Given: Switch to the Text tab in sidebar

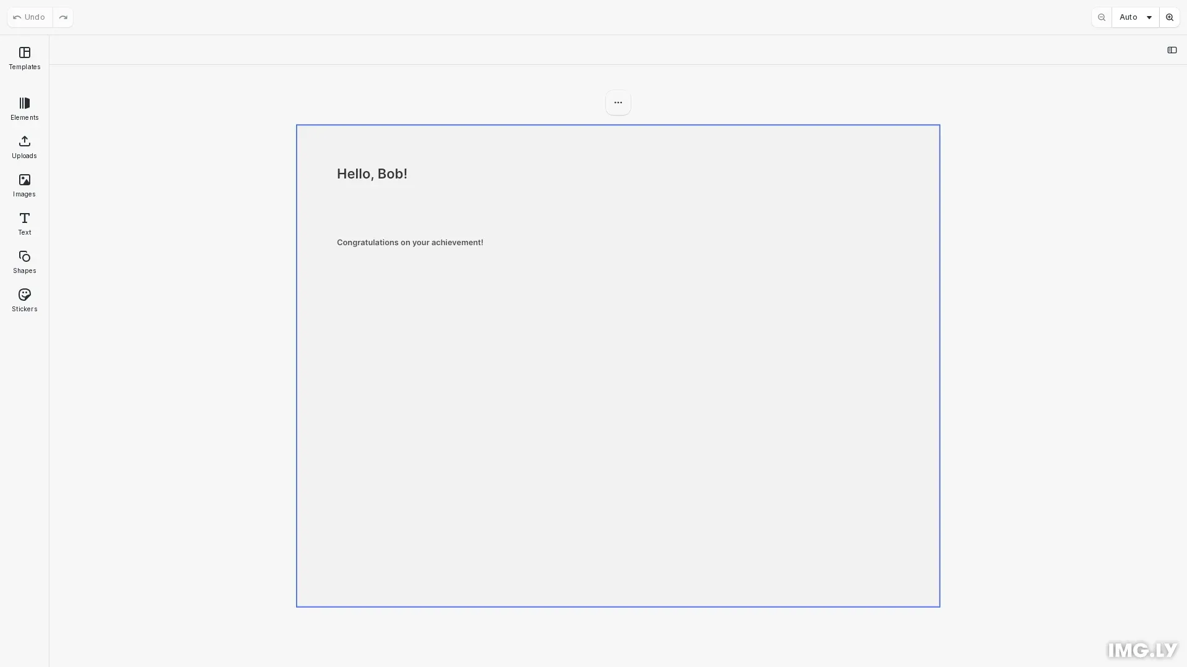Looking at the screenshot, I should coord(23,224).
